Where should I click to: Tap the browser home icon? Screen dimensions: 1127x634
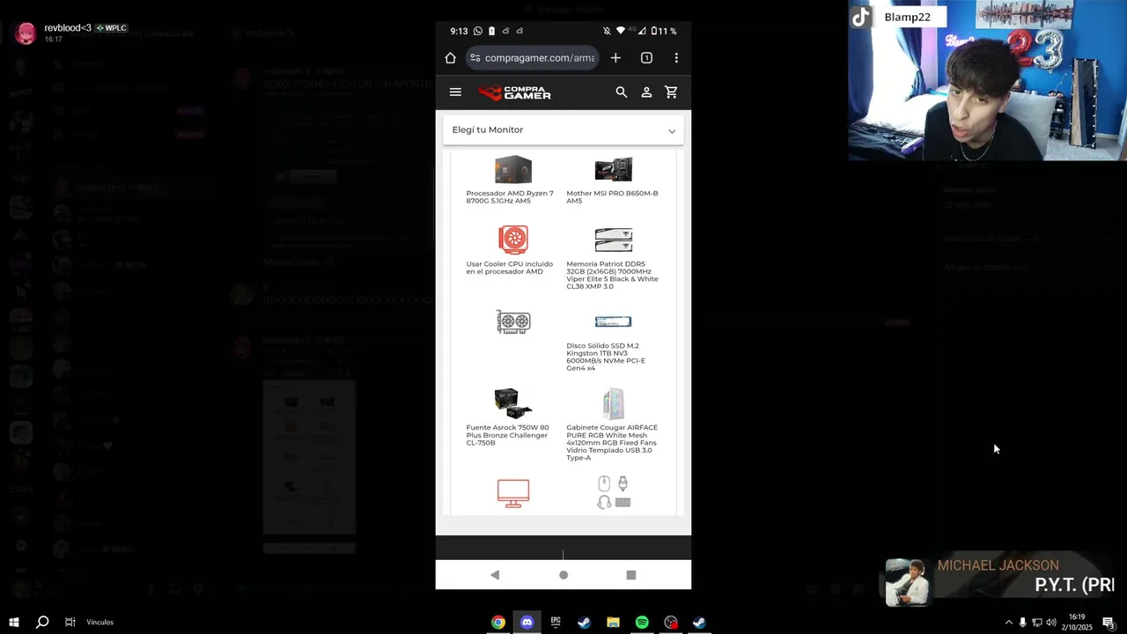(450, 58)
